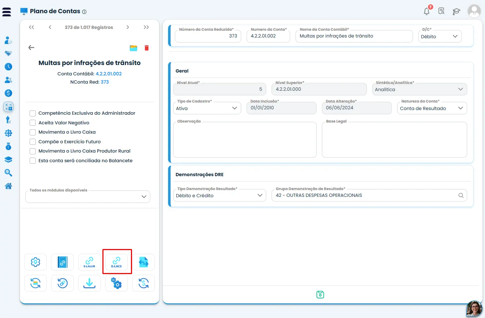The image size is (485, 318).
Task: Check Competência Exclusiva do Administrador
Action: pyautogui.click(x=32, y=113)
